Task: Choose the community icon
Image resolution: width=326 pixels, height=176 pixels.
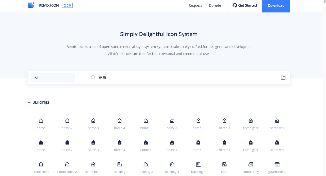Action: (x=251, y=164)
